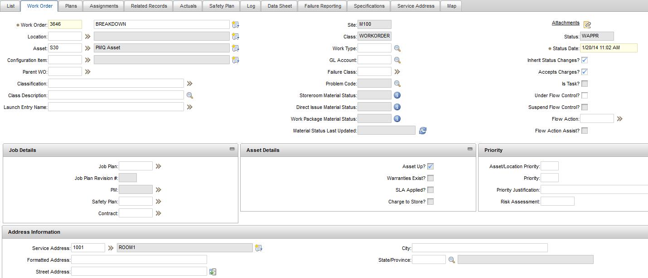Enable the Is Task checkbox
This screenshot has width=648, height=278.
[584, 83]
